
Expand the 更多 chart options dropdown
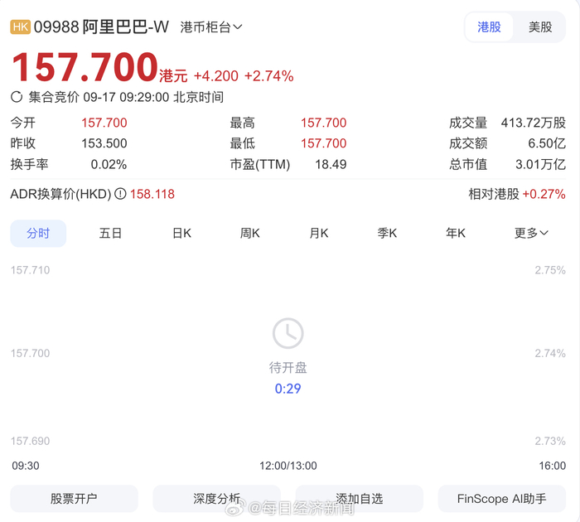(x=531, y=233)
